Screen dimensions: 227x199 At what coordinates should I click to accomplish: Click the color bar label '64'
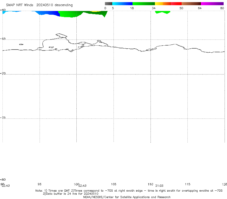[x=200, y=8]
